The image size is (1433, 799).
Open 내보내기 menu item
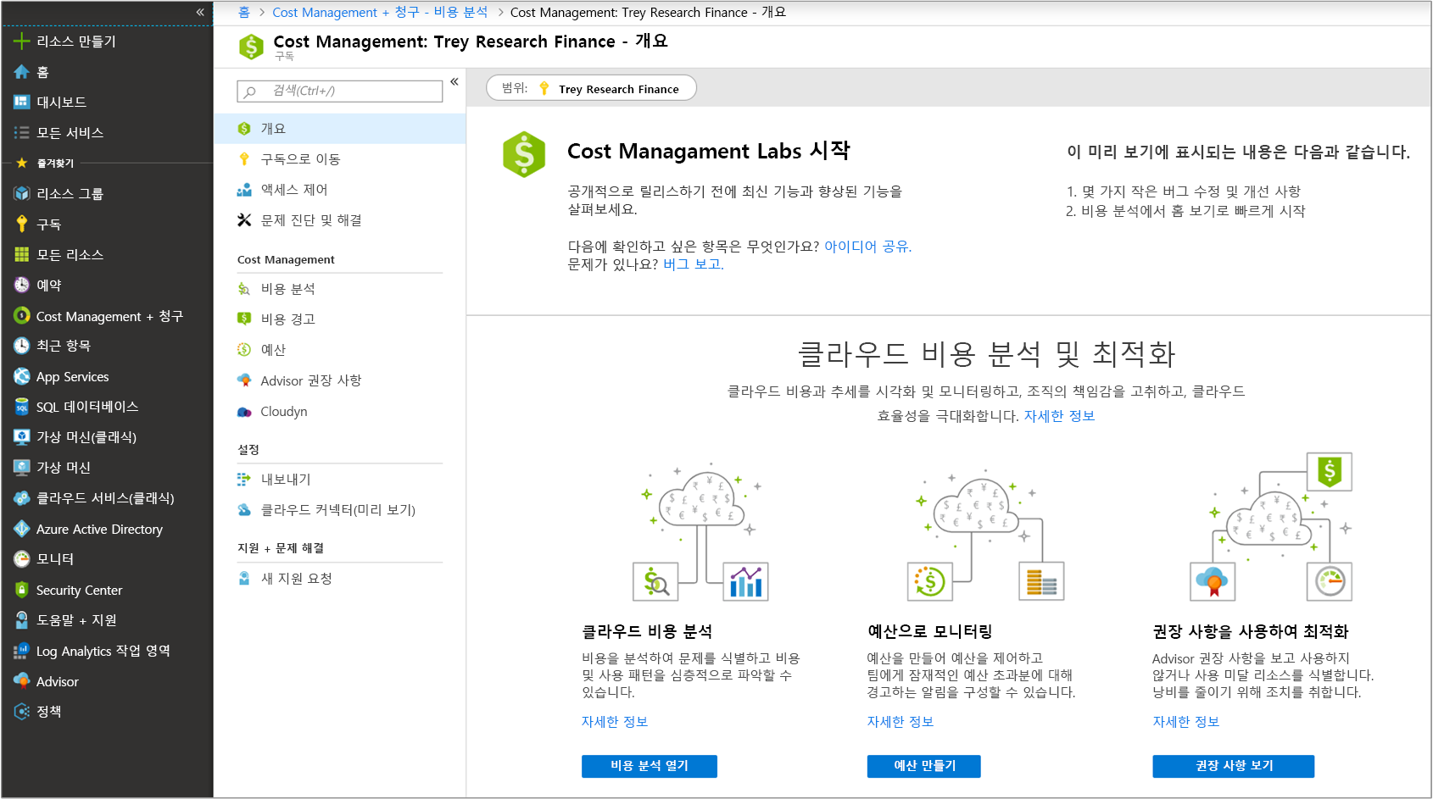click(339, 480)
